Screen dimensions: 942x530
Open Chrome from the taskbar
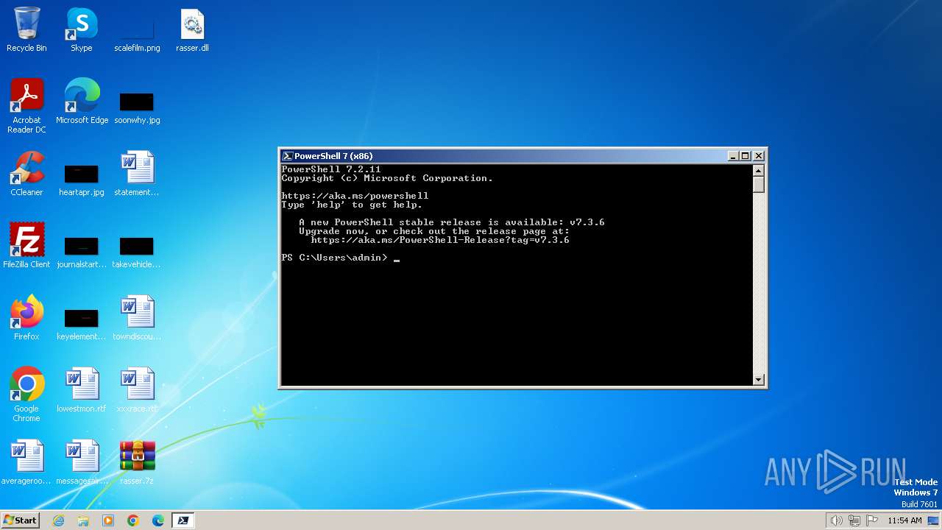(x=133, y=520)
